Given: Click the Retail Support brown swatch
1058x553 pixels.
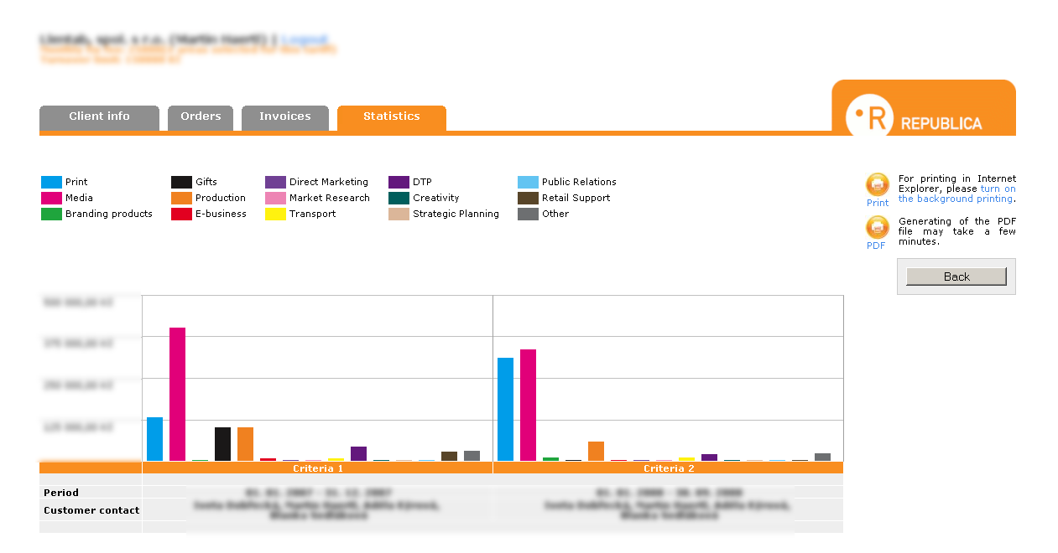Looking at the screenshot, I should point(528,198).
